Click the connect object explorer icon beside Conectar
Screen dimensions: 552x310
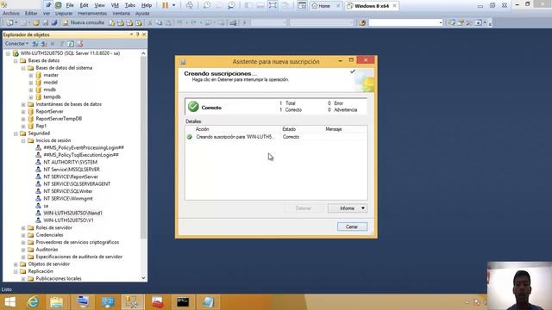(35, 44)
